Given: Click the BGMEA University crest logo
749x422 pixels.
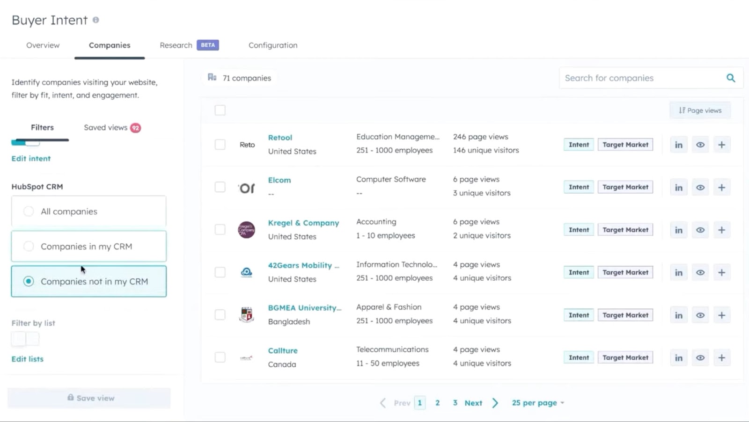Looking at the screenshot, I should pyautogui.click(x=247, y=315).
